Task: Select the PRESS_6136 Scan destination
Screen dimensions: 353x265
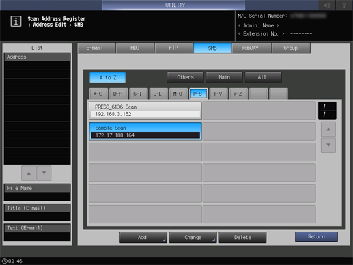Action: 145,111
